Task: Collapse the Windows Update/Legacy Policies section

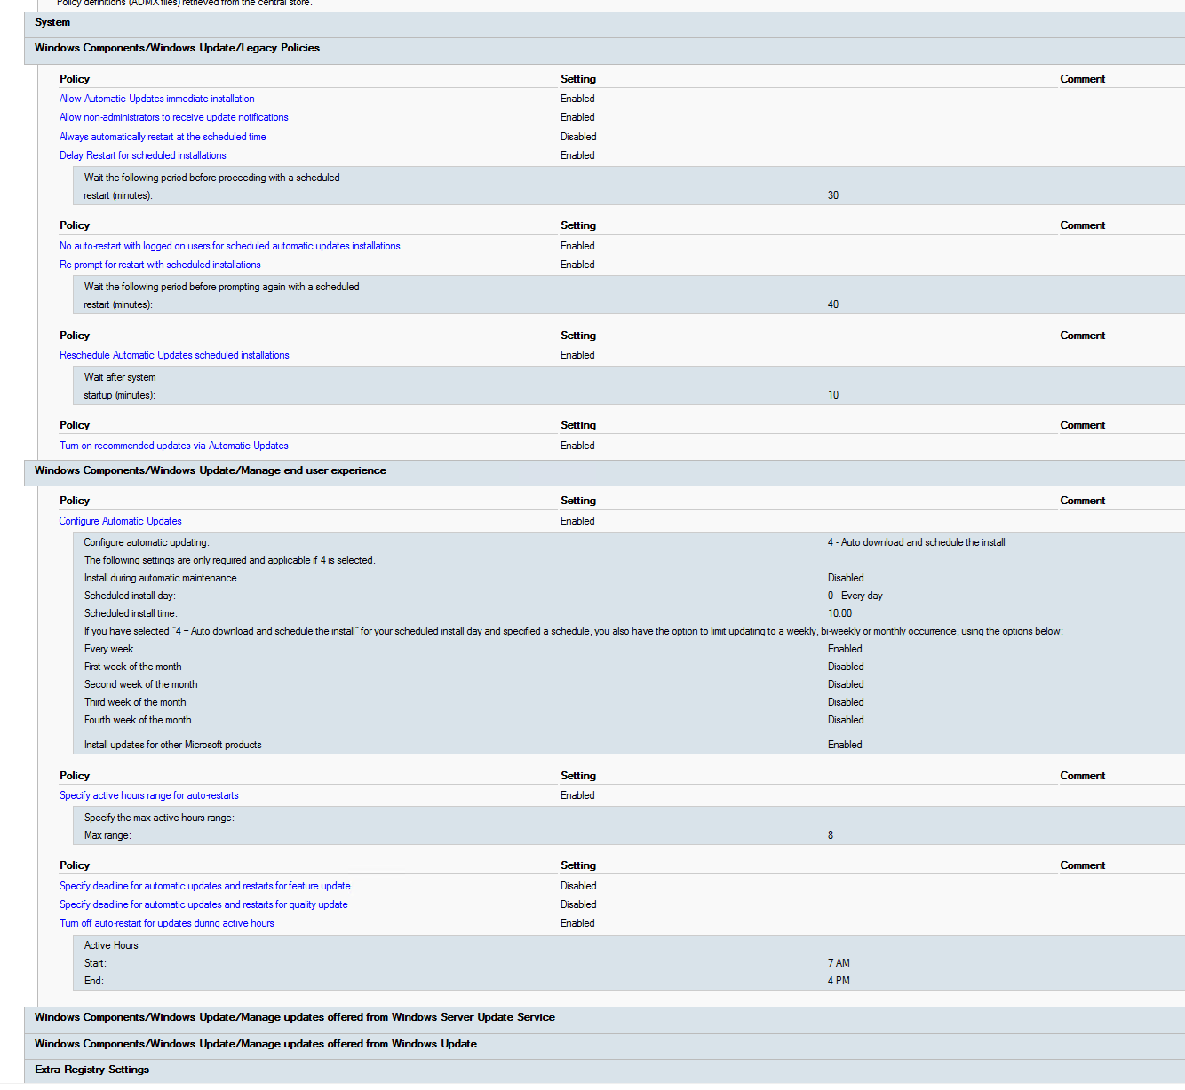Action: (604, 50)
